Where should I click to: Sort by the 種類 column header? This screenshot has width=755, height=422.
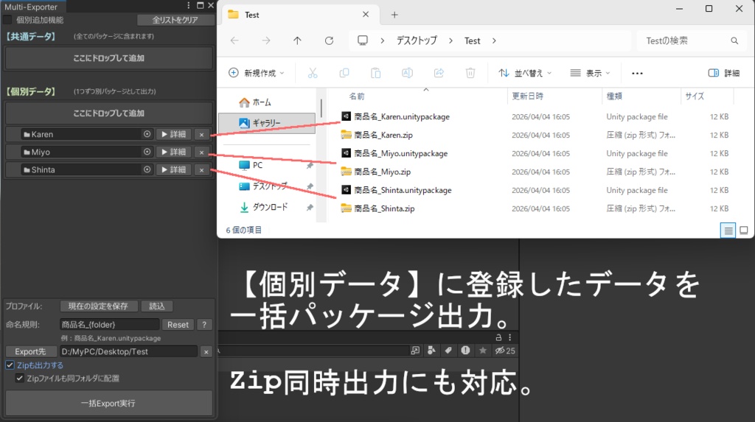[x=614, y=96]
